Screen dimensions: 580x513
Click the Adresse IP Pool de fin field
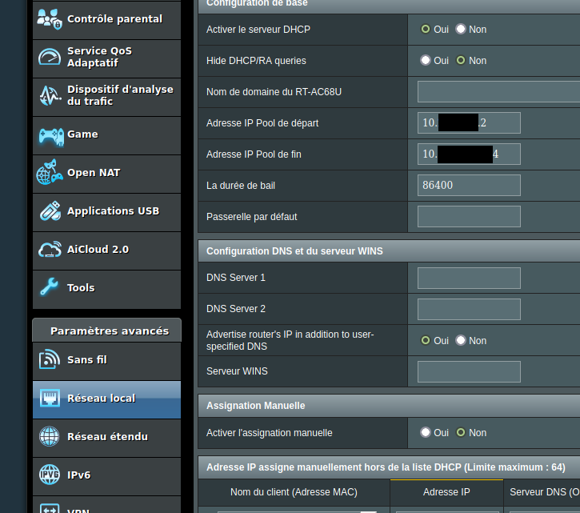coord(469,154)
